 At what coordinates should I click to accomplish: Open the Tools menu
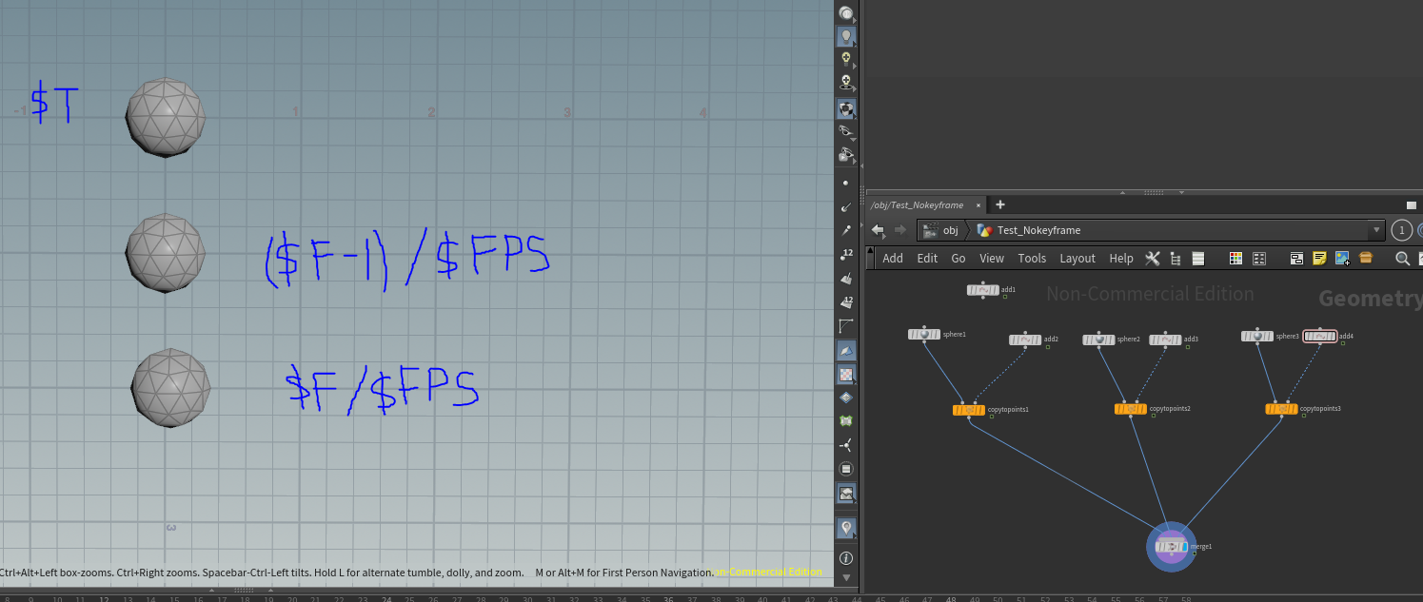click(x=1032, y=258)
